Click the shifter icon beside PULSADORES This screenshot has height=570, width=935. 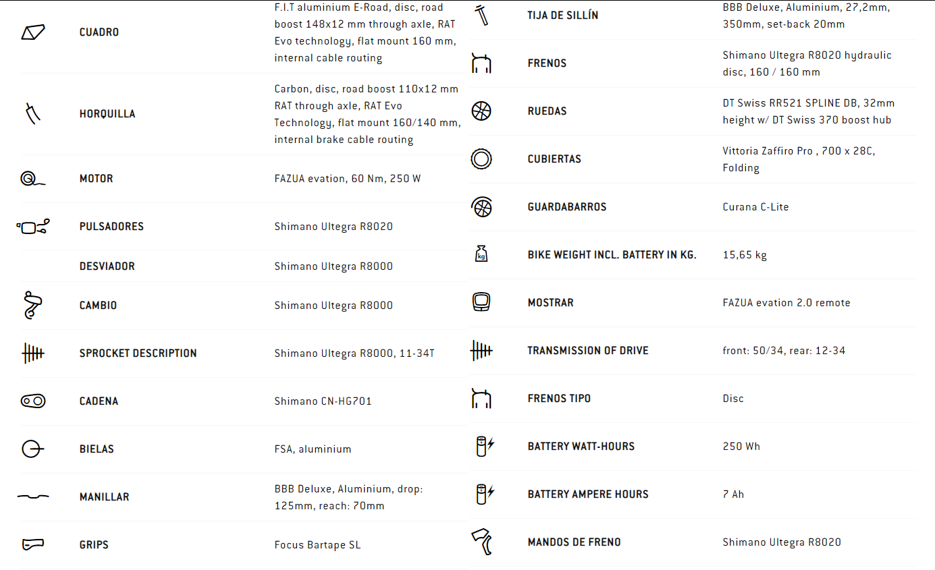pos(33,227)
